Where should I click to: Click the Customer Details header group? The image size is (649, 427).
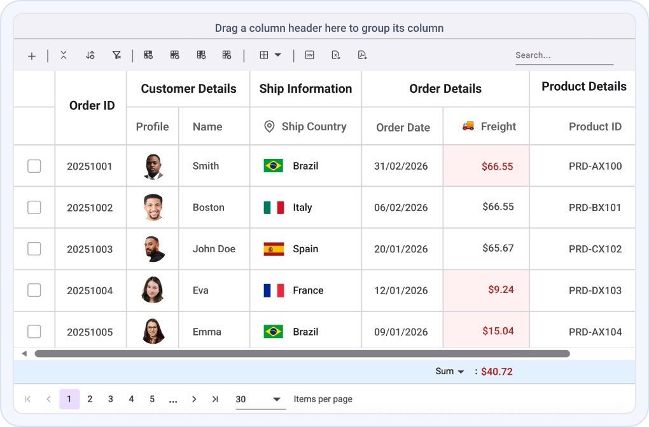[188, 89]
